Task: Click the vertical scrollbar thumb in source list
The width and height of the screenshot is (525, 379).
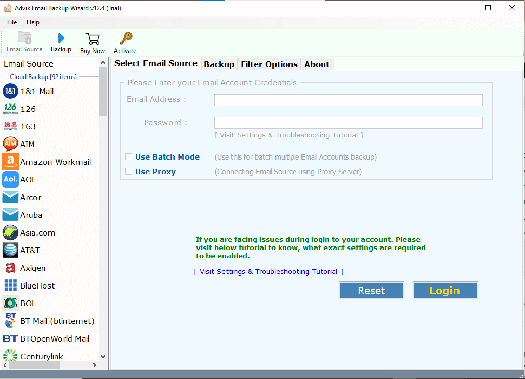Action: pyautogui.click(x=103, y=92)
